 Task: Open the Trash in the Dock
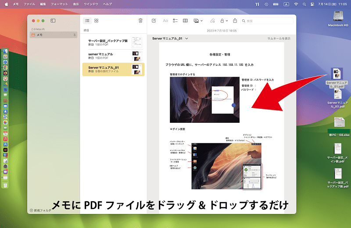(5, 185)
